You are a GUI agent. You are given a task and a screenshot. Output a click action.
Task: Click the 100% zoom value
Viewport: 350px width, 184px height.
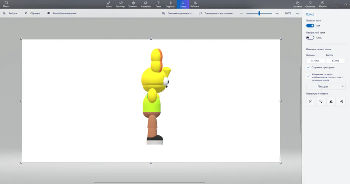(x=288, y=13)
